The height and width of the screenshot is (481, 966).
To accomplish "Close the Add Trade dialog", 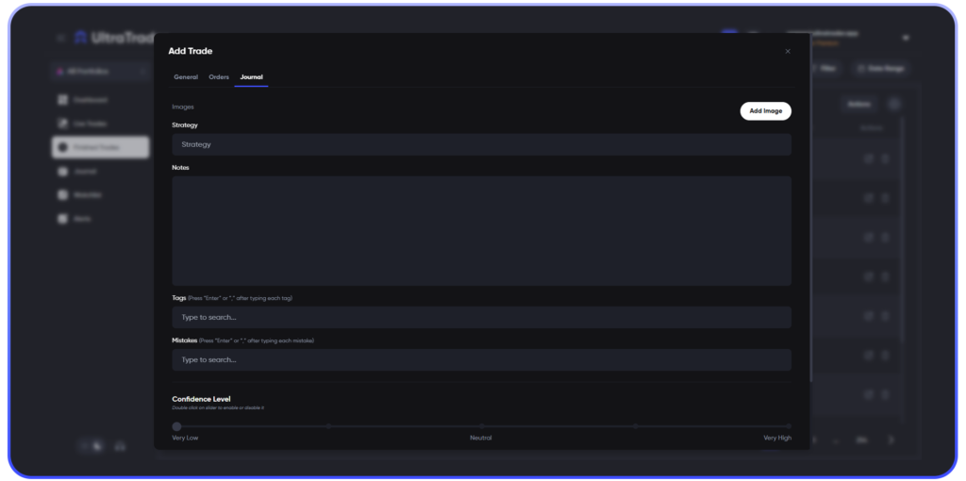I will pyautogui.click(x=788, y=51).
